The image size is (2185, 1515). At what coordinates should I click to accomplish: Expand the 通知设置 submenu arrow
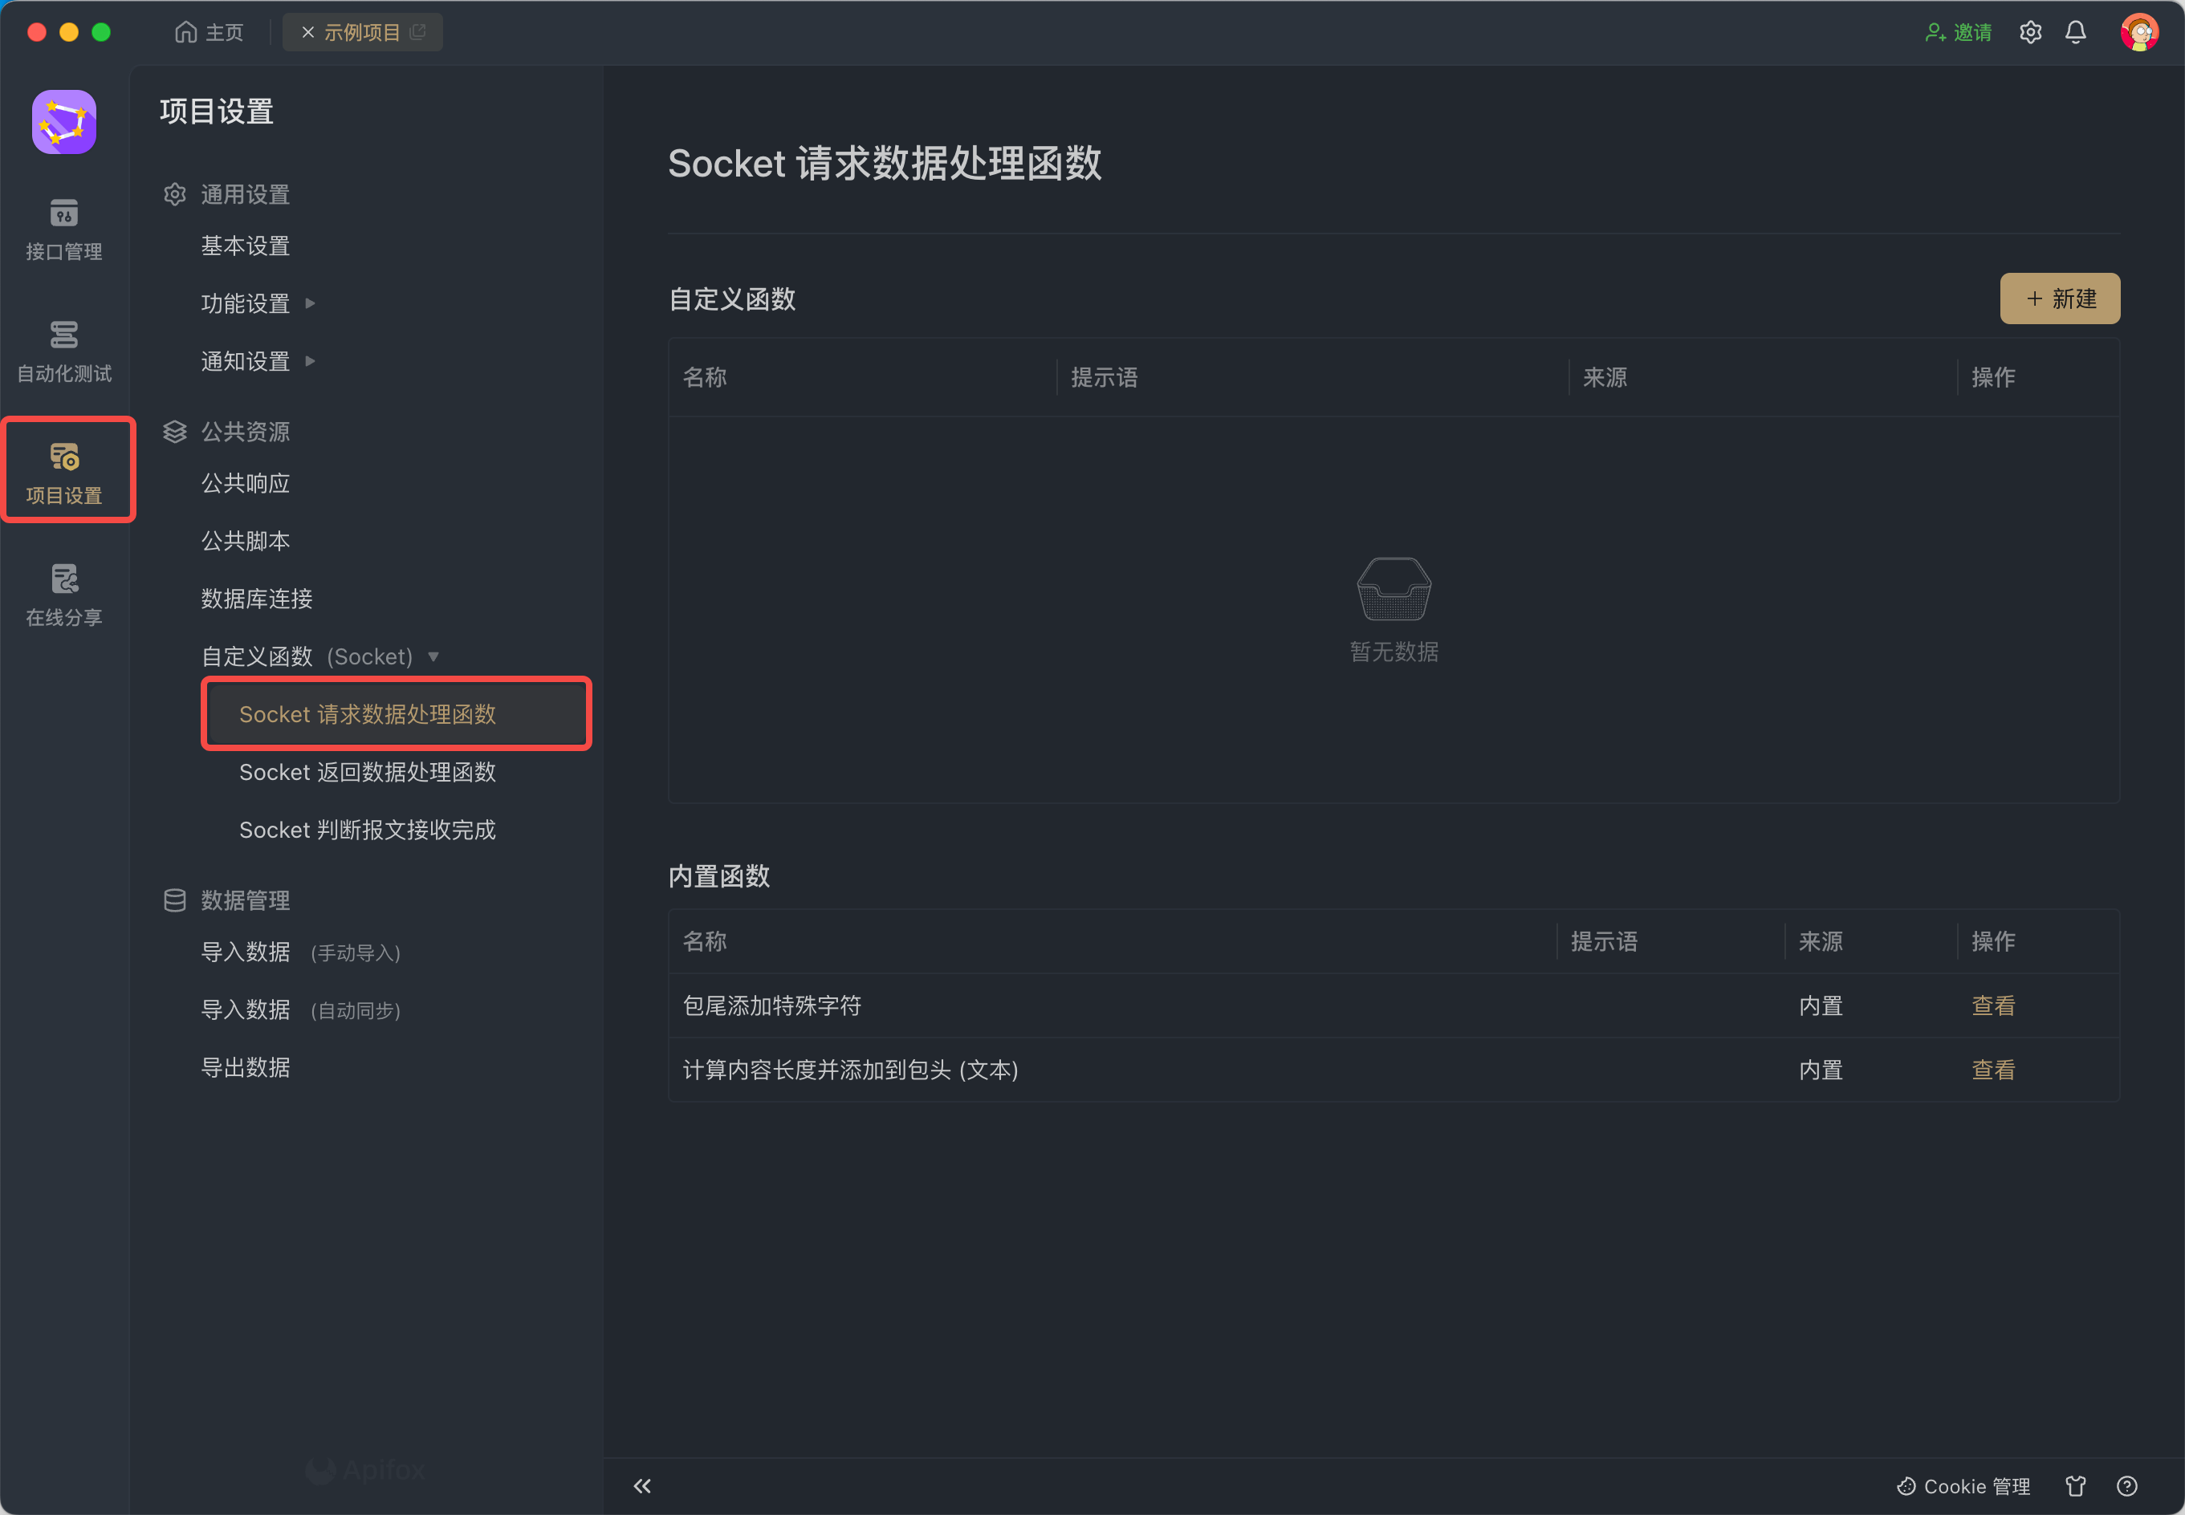pos(310,362)
